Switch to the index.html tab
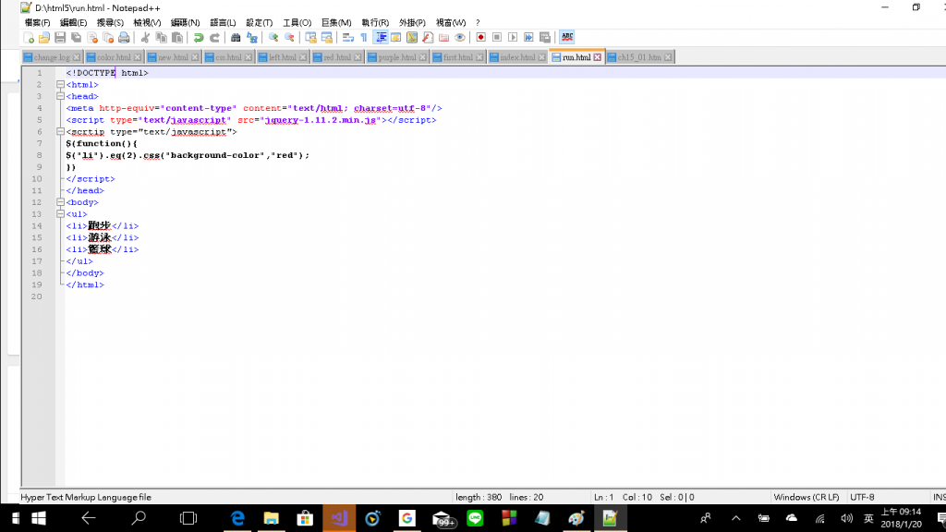946x532 pixels. pos(517,57)
